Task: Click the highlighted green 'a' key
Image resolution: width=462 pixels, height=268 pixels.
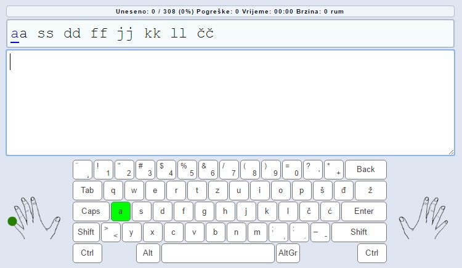Action: (121, 211)
